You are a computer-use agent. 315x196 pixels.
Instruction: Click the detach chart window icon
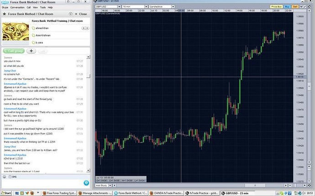pos(309,7)
